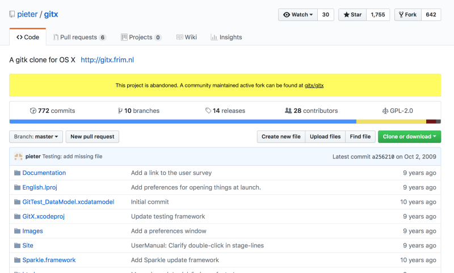Viewport: 454px width, 273px height.
Task: Open the Insights tab
Action: coord(226,37)
